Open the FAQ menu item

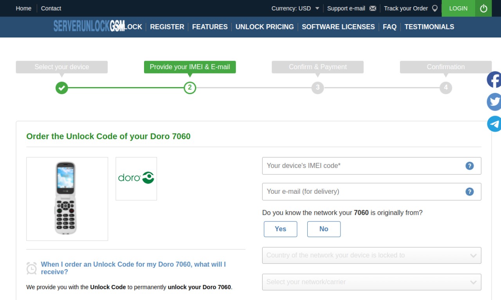click(x=389, y=27)
